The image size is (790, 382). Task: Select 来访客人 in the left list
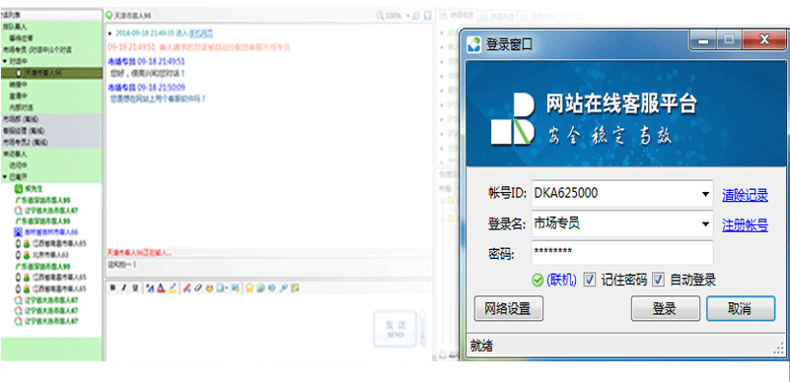(x=14, y=154)
